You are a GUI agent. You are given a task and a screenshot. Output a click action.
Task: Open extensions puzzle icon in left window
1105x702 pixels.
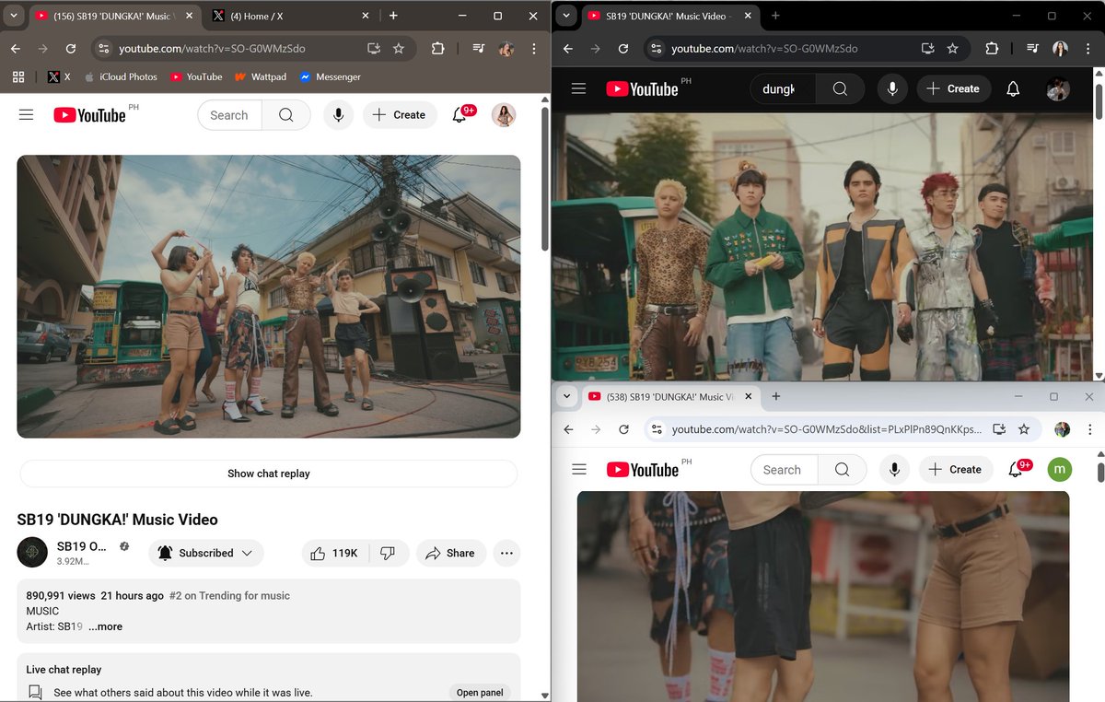(x=438, y=49)
